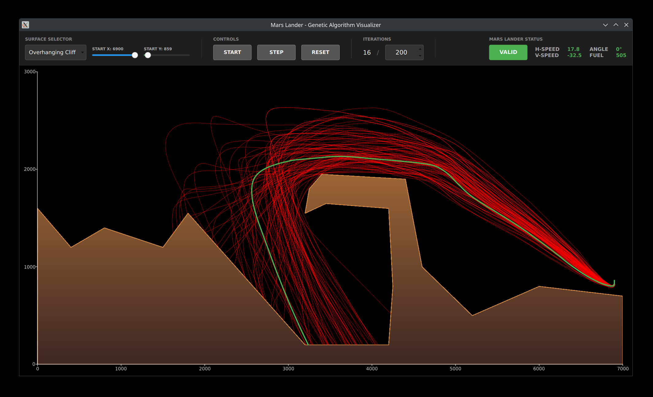
Task: Click the 6000 x-axis tick label
Action: 539,369
